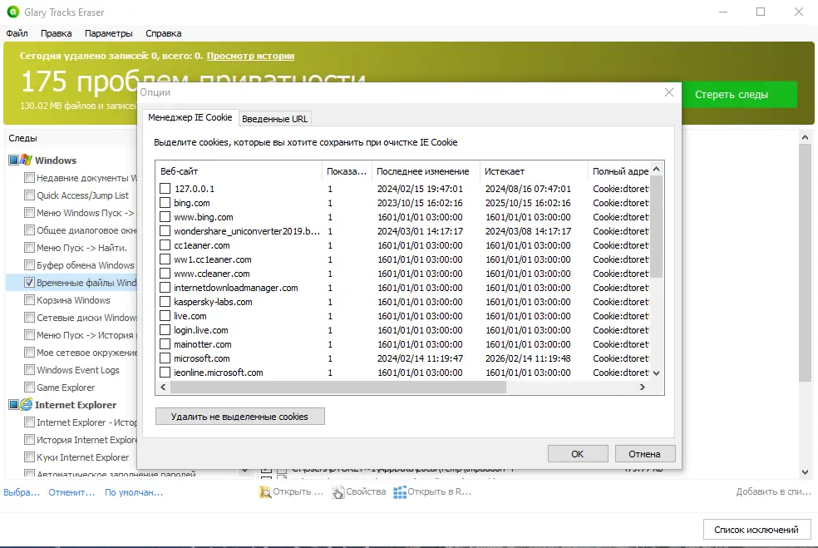Screen dimensions: 818x548
Task: Click the Internet Explorer category icon
Action: [x=26, y=405]
